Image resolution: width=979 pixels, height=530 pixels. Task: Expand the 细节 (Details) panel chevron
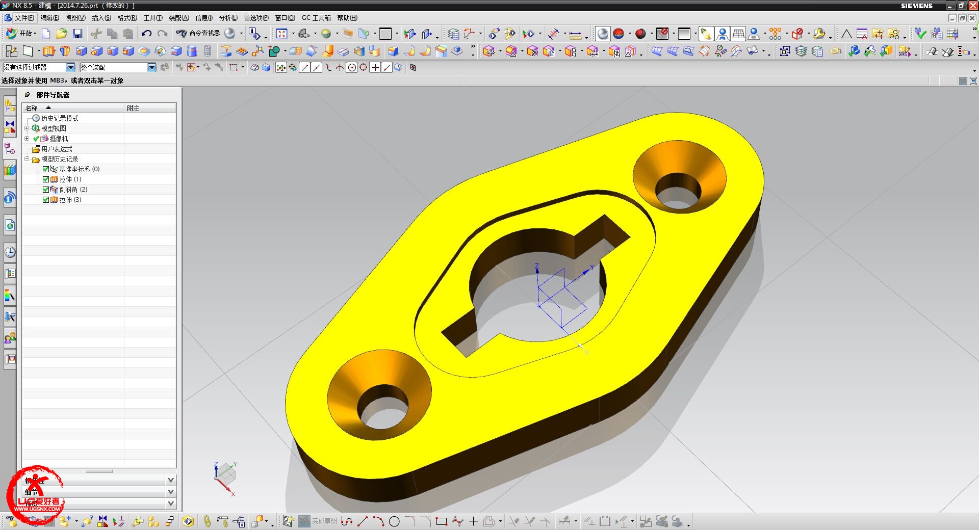pos(171,492)
